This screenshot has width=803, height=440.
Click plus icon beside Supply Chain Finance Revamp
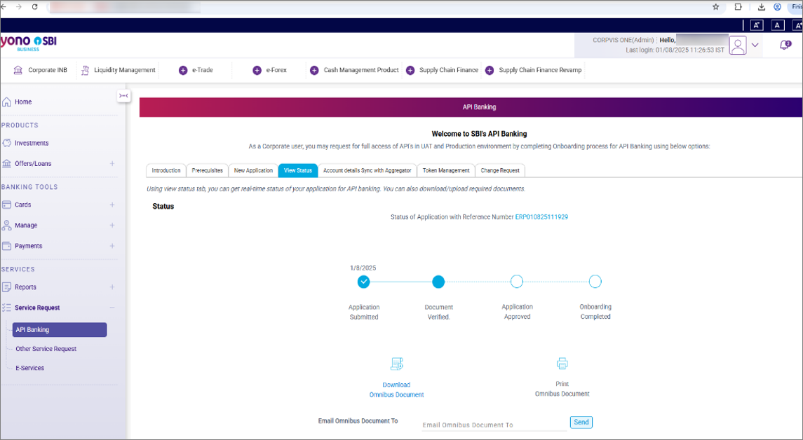(x=490, y=70)
